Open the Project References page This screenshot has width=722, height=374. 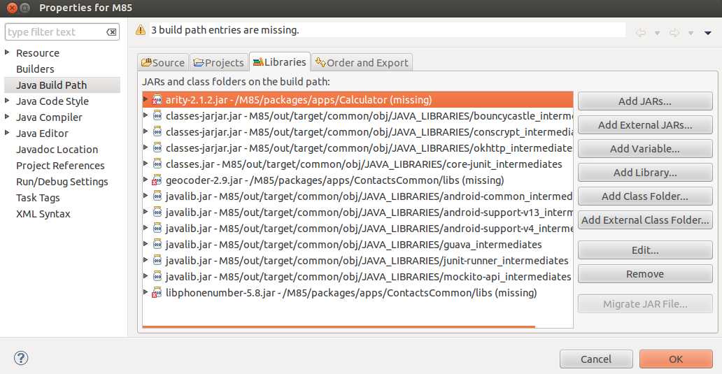click(60, 166)
